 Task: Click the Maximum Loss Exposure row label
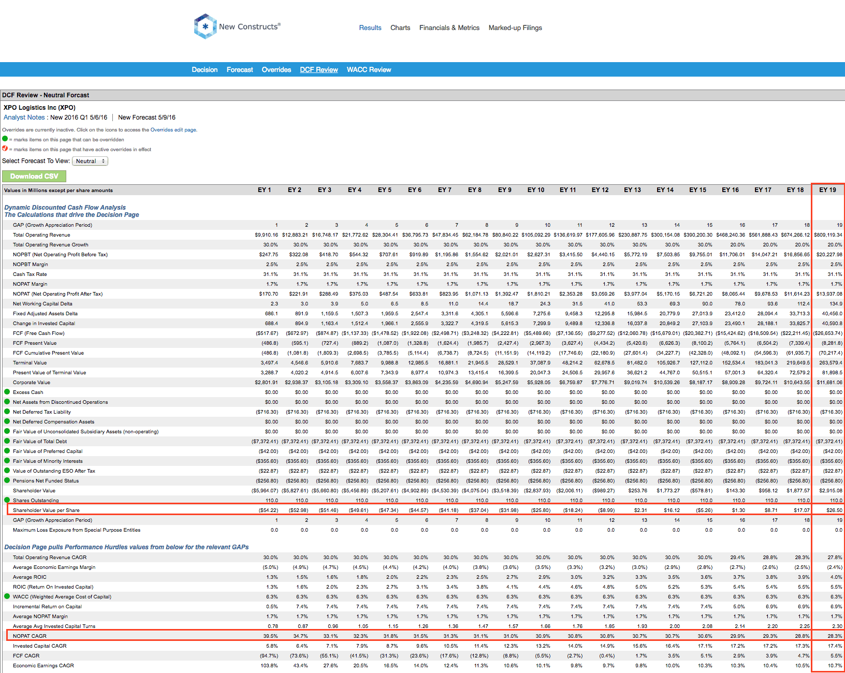click(x=77, y=530)
